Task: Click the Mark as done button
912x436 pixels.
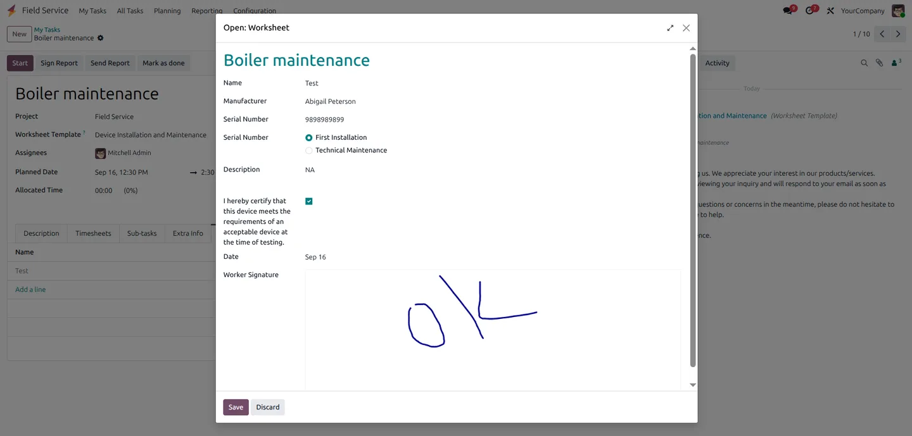Action: pyautogui.click(x=163, y=63)
